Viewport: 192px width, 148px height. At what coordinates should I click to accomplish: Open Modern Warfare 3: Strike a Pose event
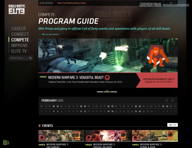(151, 146)
